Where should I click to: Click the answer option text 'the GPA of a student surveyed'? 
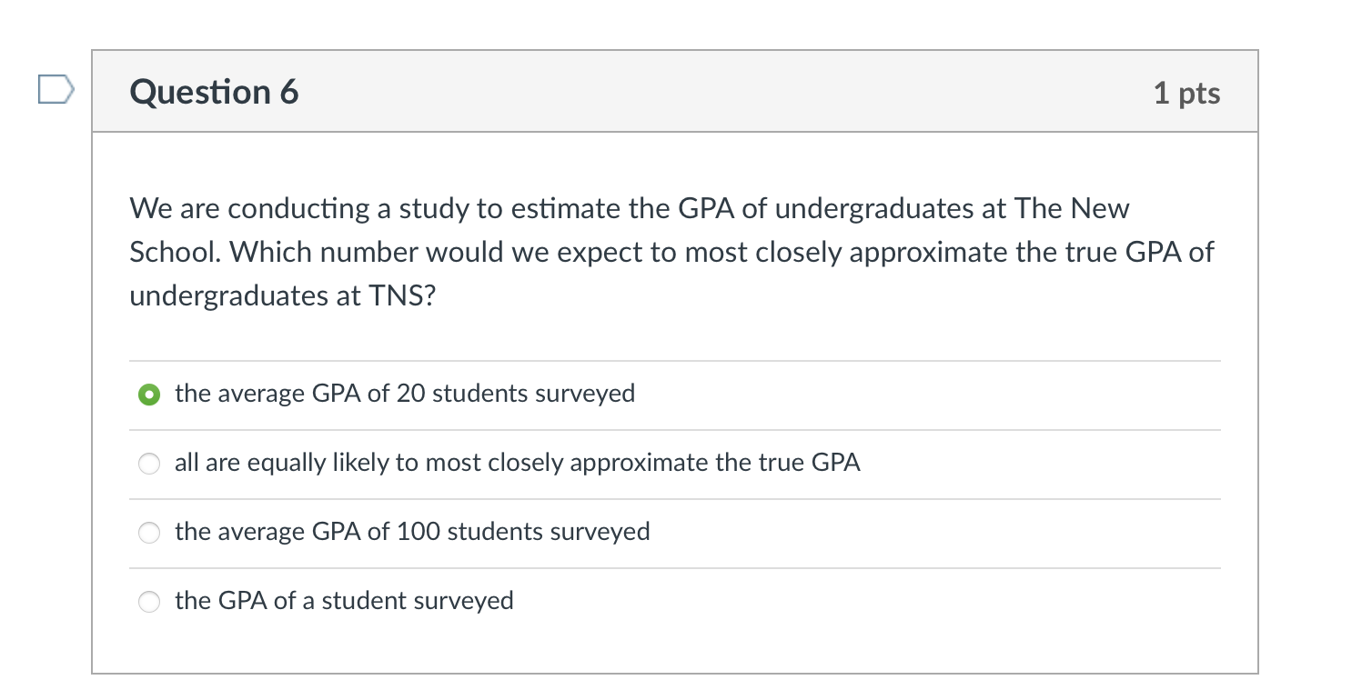(x=344, y=602)
